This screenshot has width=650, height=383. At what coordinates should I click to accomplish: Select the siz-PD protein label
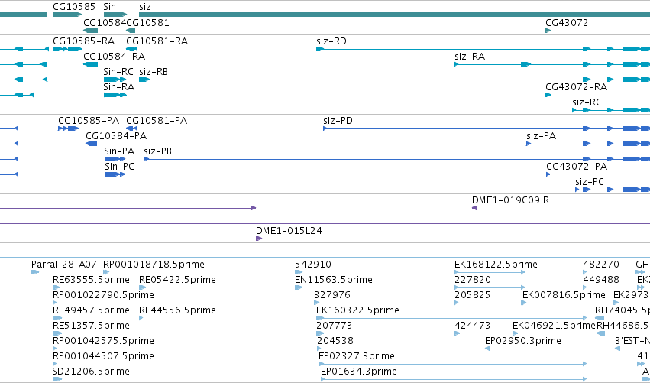click(338, 121)
